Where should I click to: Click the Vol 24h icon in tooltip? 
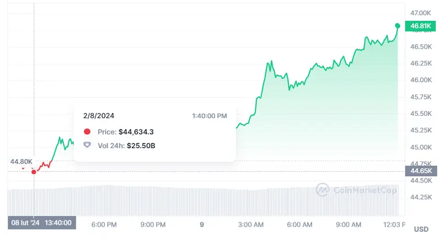tap(87, 145)
